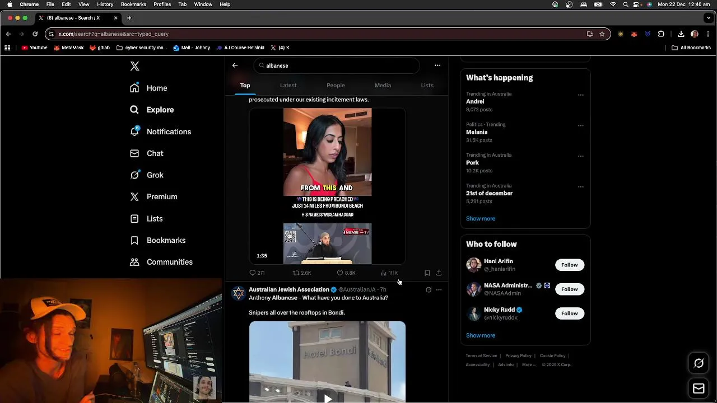Reload the page in Chrome
The height and width of the screenshot is (403, 717).
pyautogui.click(x=35, y=34)
